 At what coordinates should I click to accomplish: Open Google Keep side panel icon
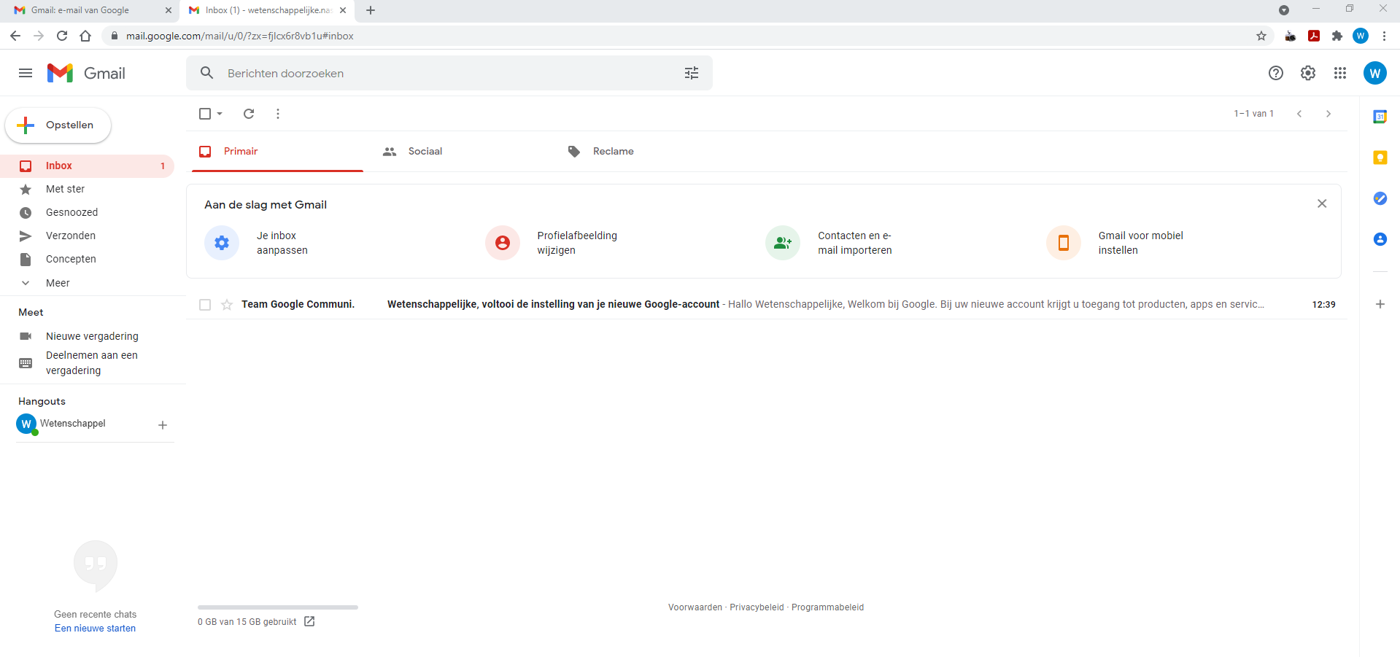point(1380,158)
